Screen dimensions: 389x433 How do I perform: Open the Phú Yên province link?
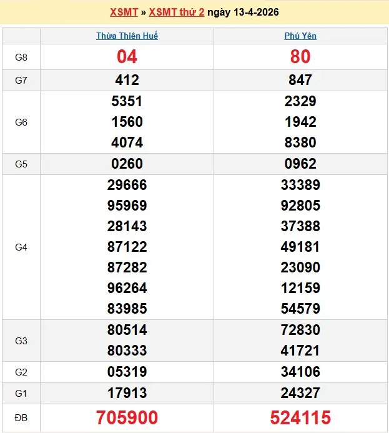[x=300, y=36]
